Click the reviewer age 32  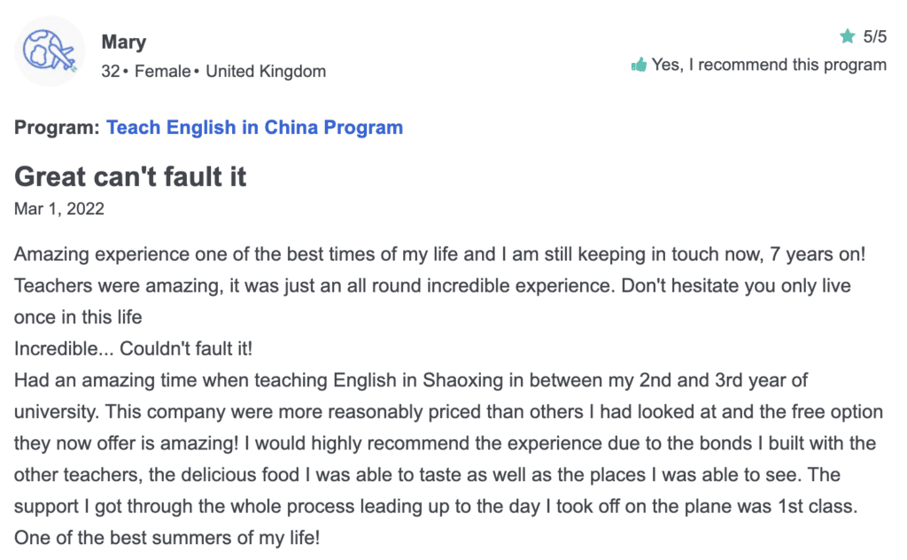click(x=111, y=71)
